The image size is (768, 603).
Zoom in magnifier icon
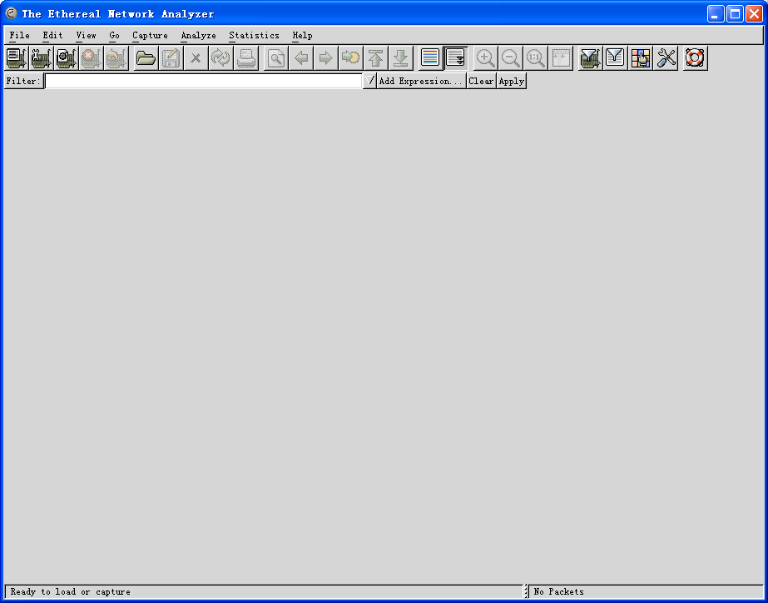(x=485, y=58)
